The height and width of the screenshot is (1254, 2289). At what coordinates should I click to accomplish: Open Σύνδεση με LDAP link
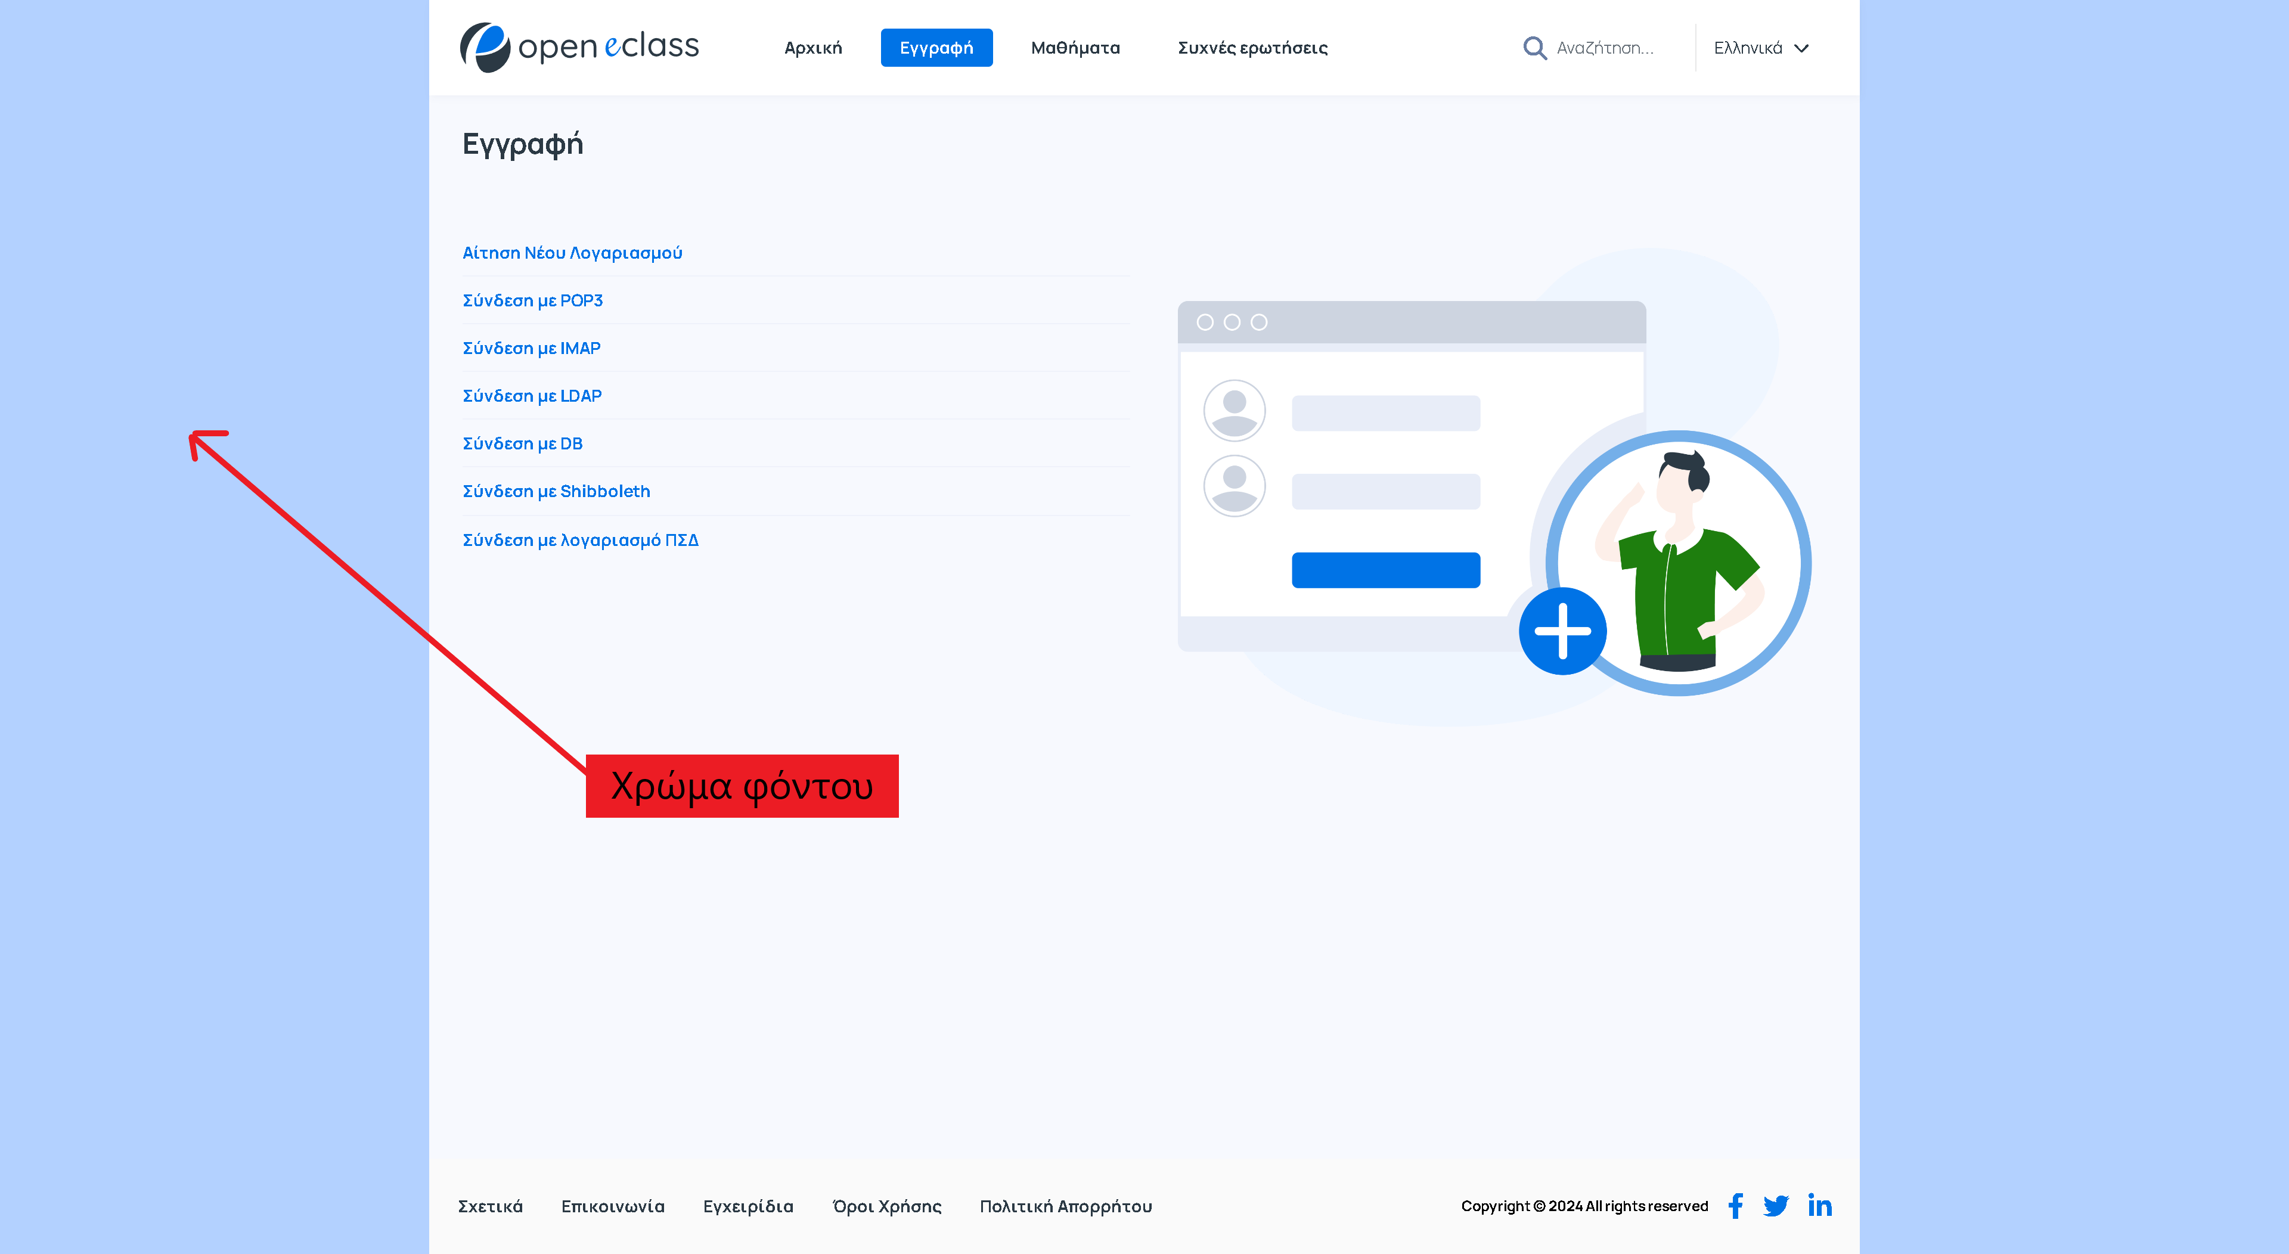(531, 396)
